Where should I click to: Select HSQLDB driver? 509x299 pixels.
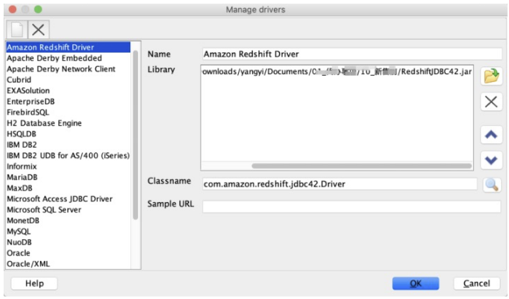[x=68, y=134]
